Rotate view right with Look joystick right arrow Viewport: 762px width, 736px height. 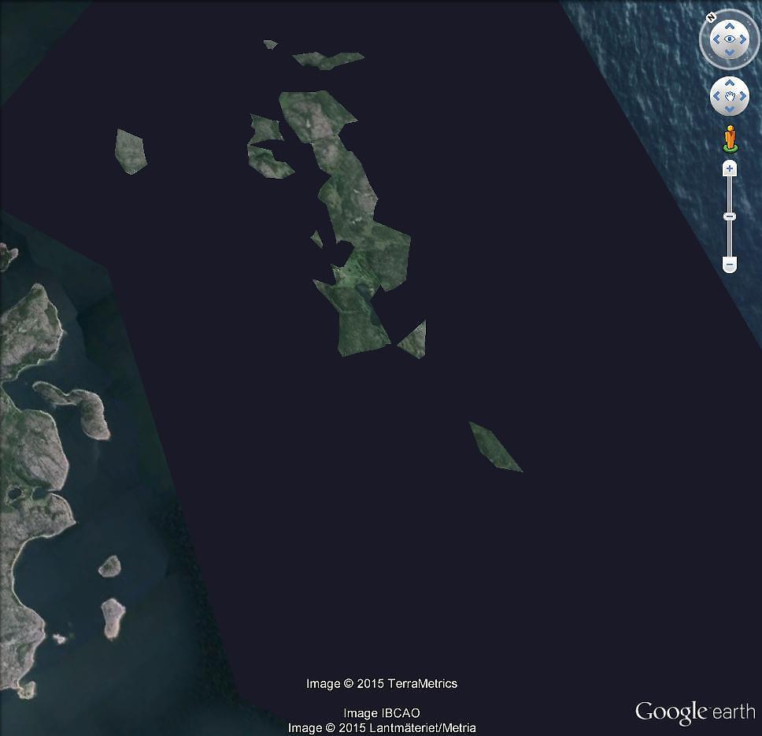(742, 39)
